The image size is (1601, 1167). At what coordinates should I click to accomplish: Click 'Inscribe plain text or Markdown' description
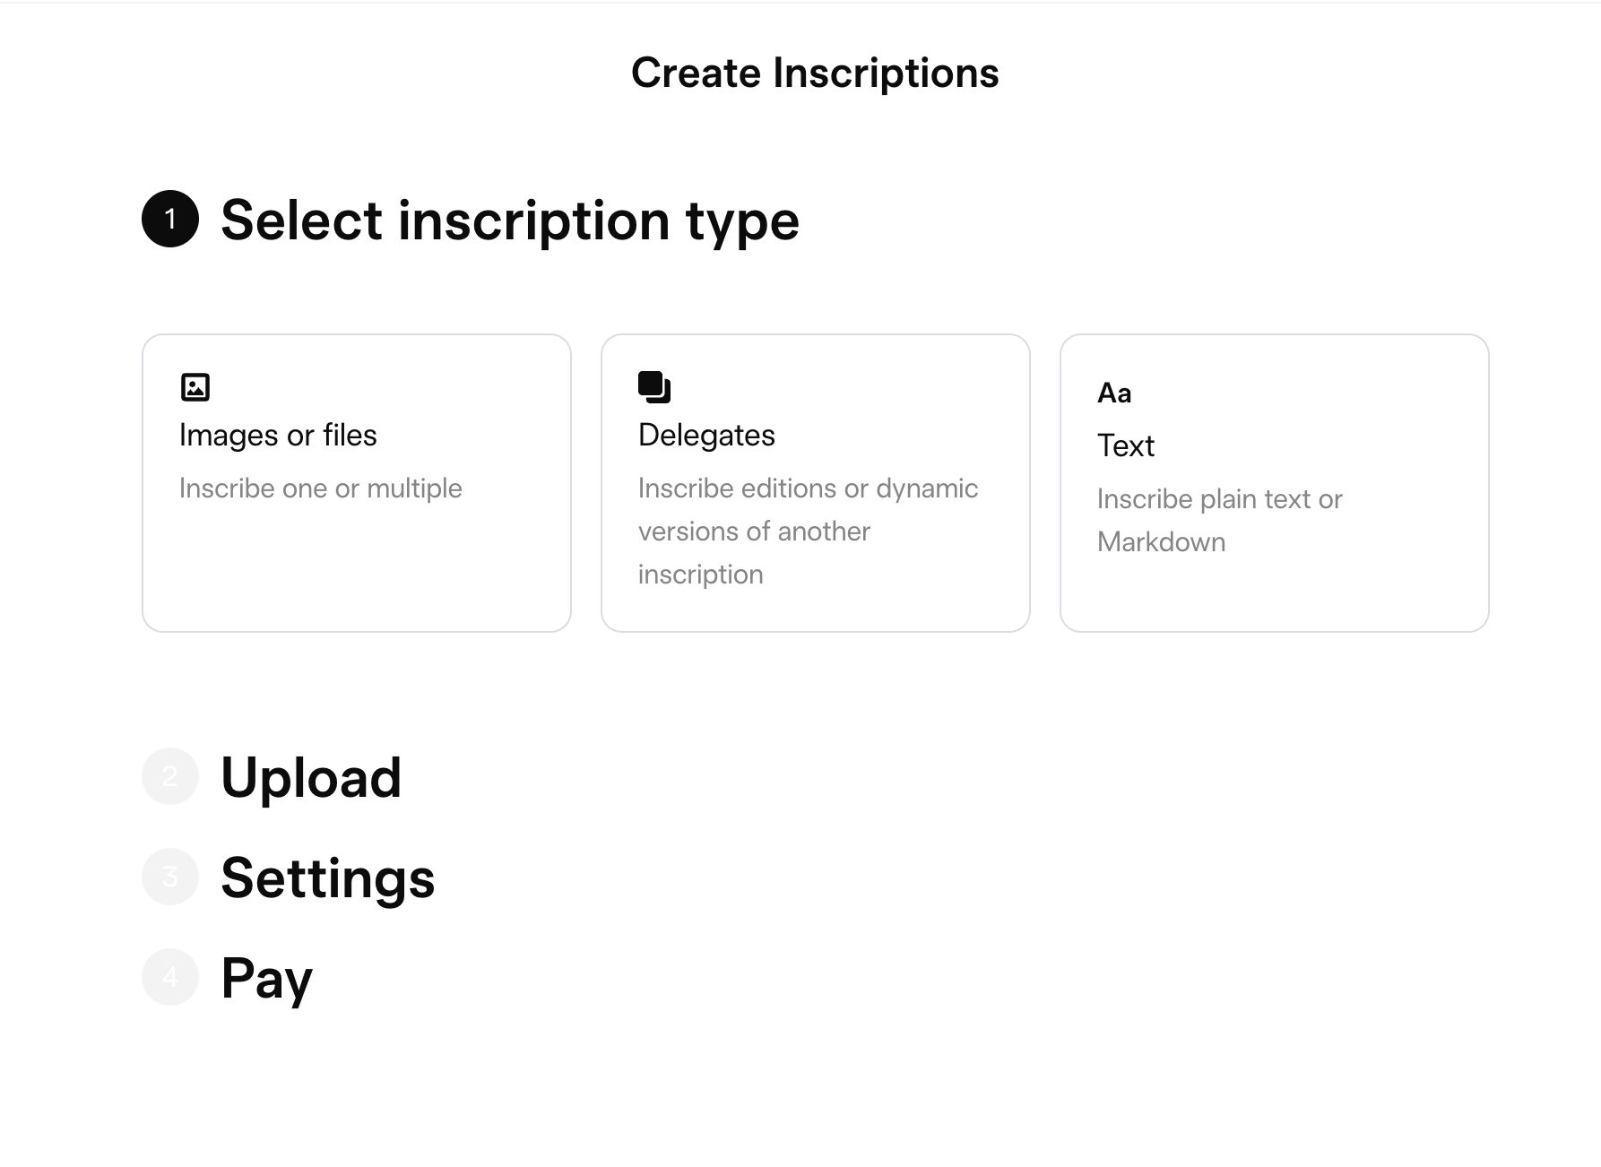pyautogui.click(x=1219, y=521)
